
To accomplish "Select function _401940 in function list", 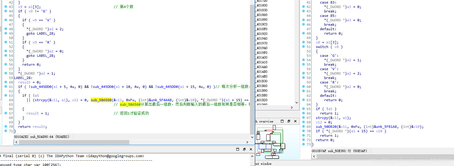I will pos(262,38).
